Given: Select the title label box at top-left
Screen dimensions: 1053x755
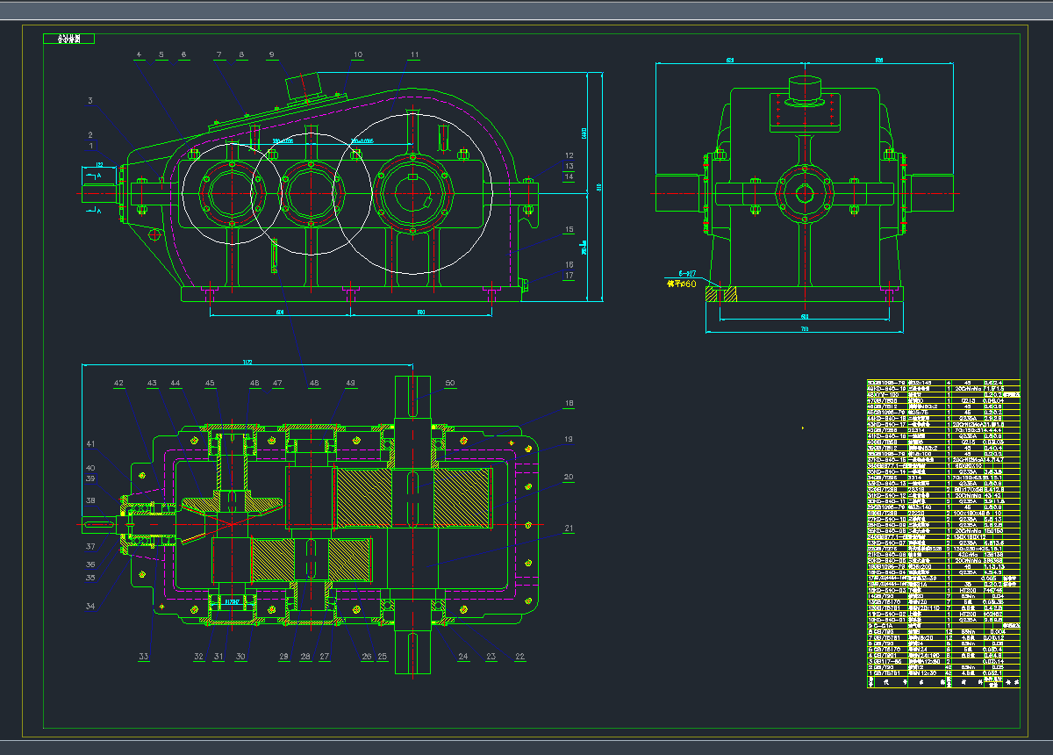Looking at the screenshot, I should click(x=69, y=39).
